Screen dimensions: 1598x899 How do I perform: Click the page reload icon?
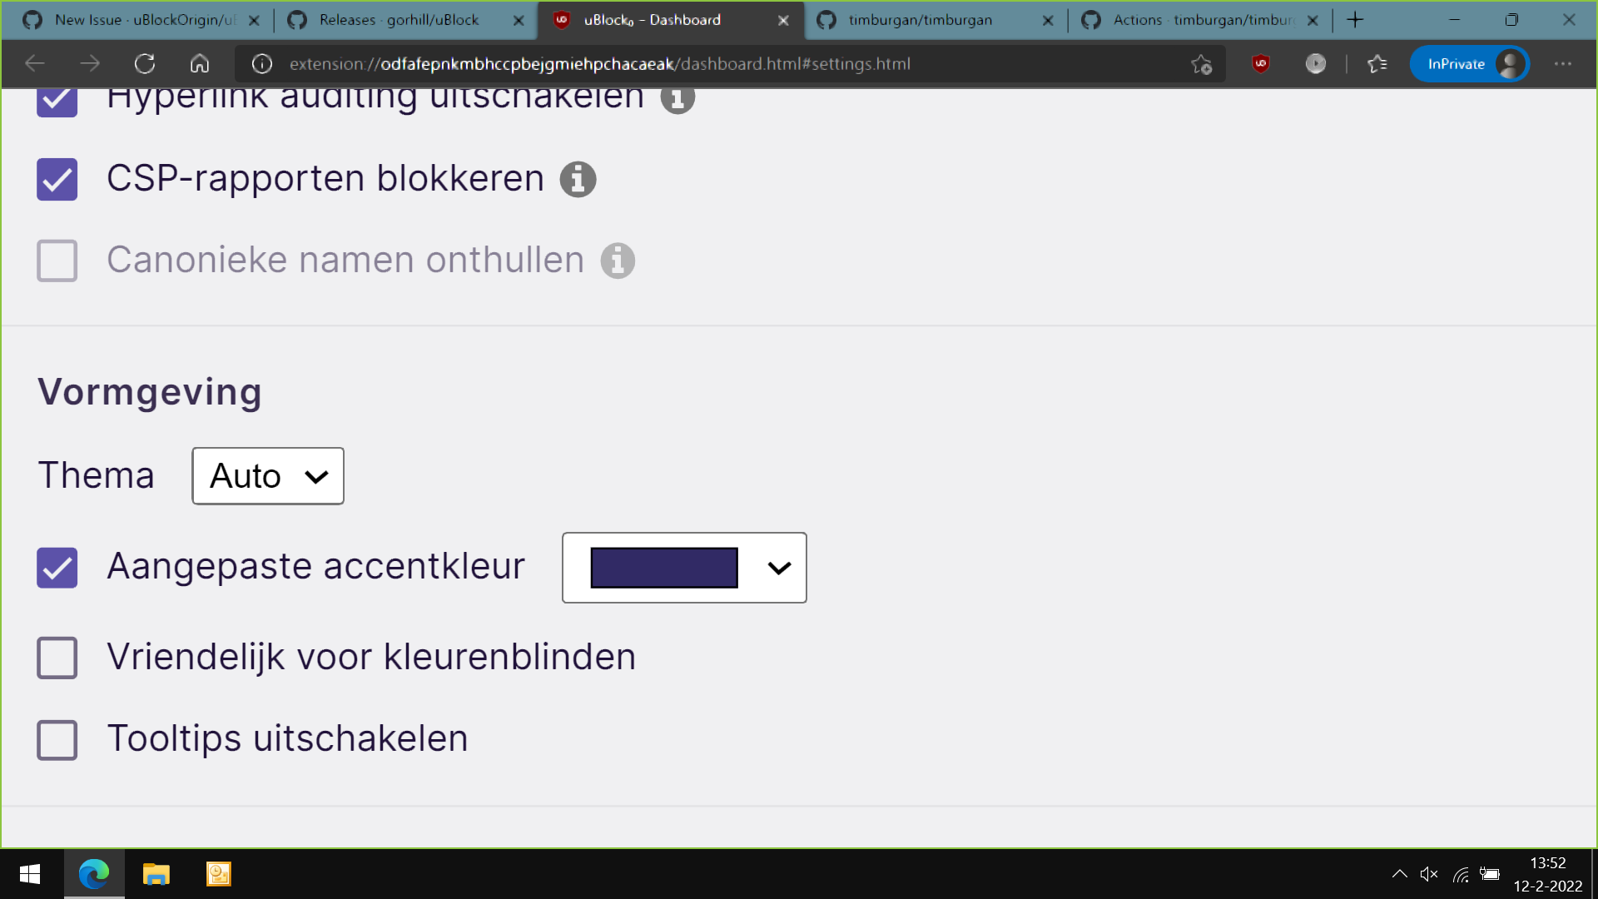point(145,63)
